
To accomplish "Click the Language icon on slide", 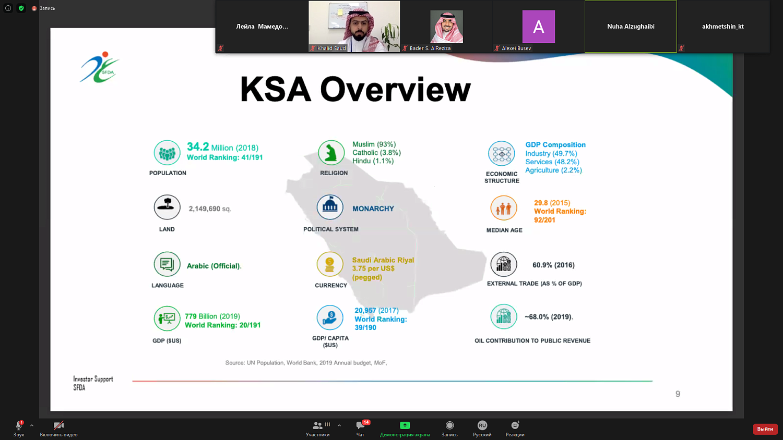I will (x=167, y=264).
